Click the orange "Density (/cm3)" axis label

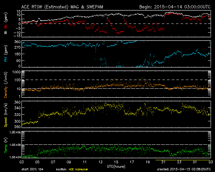(6, 85)
